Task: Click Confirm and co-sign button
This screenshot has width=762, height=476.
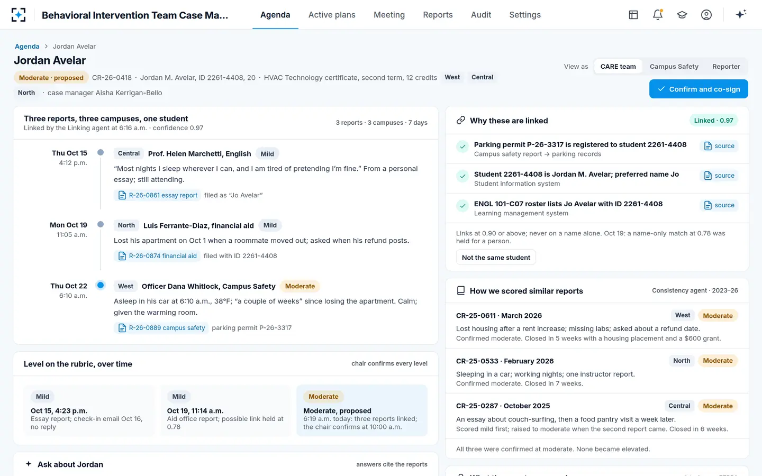Action: [698, 89]
